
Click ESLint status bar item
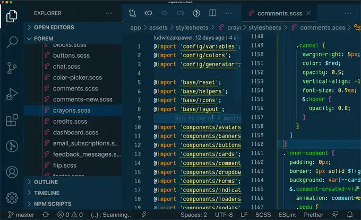(287, 215)
